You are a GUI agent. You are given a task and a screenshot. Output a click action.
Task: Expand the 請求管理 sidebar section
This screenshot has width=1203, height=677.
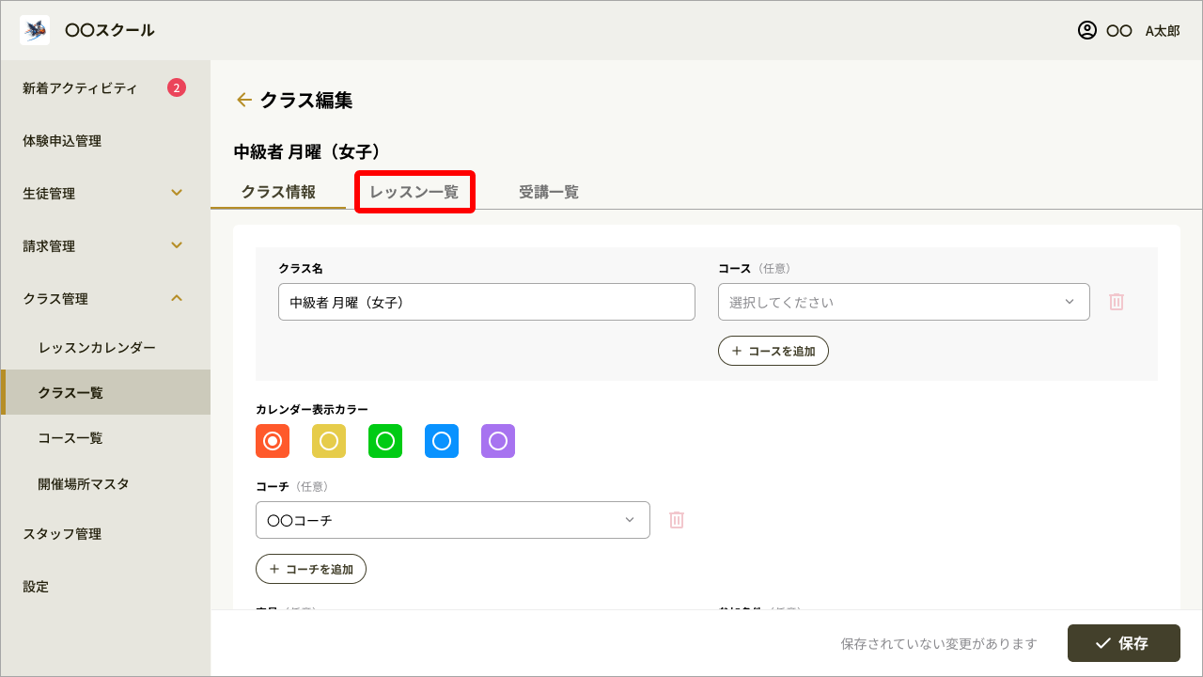coord(177,246)
